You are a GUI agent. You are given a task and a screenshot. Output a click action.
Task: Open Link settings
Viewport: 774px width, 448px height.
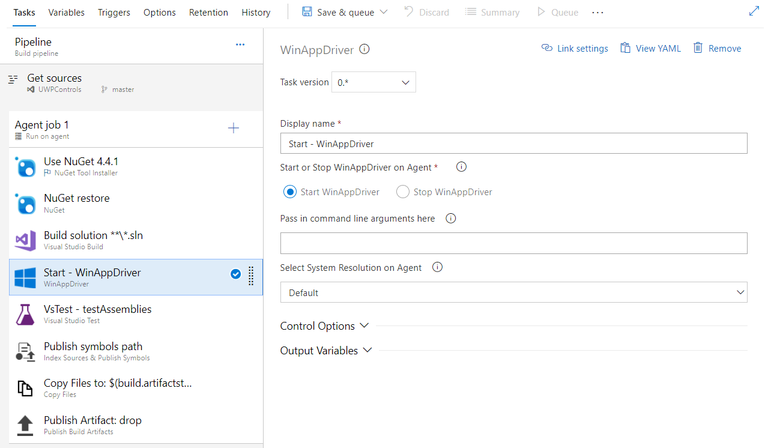click(575, 49)
